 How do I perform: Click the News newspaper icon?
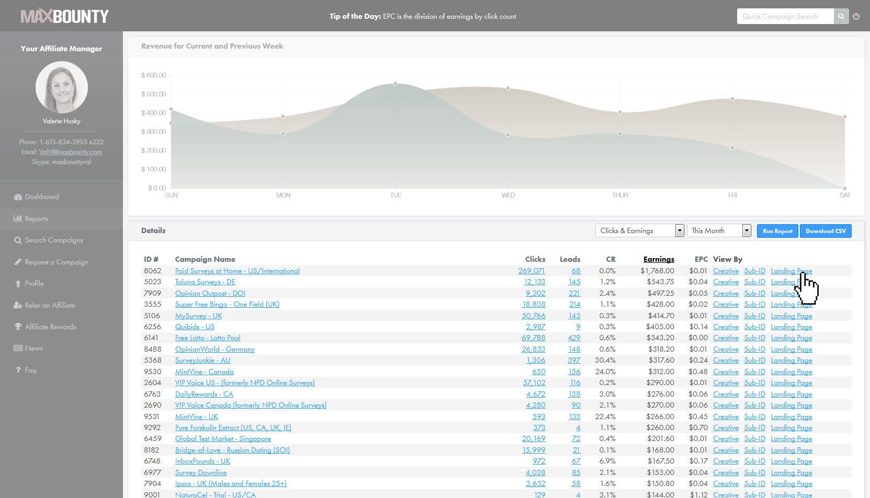click(x=18, y=348)
